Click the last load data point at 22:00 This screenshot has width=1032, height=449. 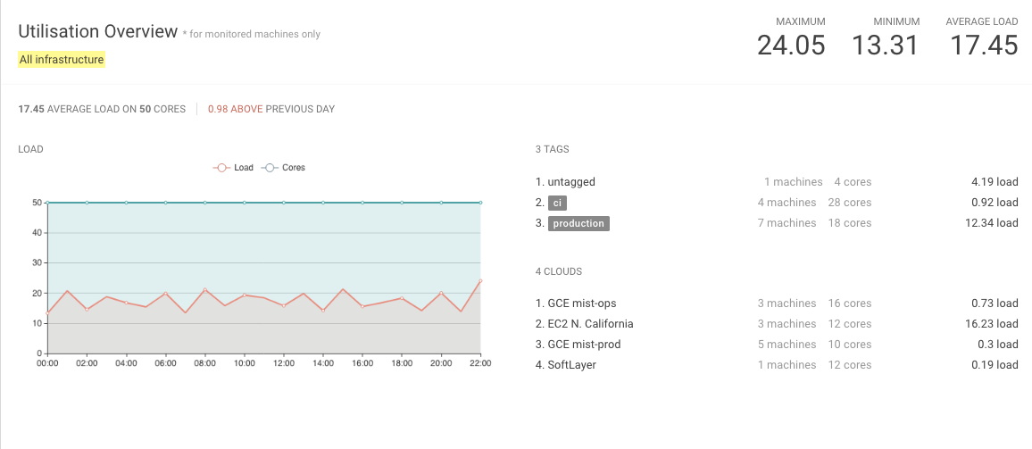(480, 281)
